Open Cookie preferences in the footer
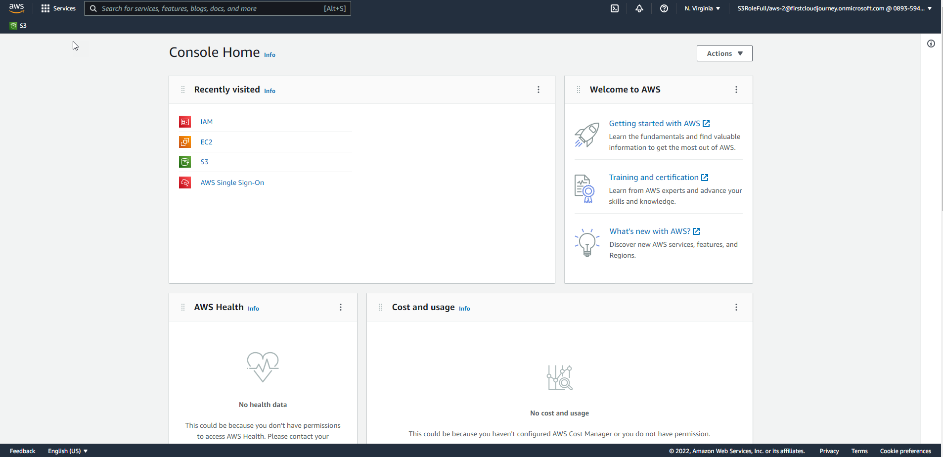Screen dimensions: 943x457 tap(905, 451)
